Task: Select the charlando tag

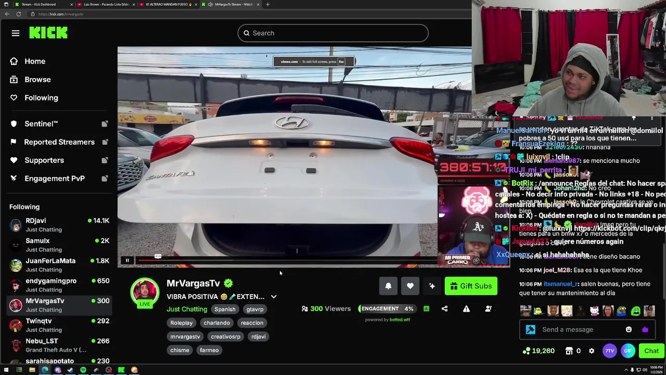Action: point(216,323)
